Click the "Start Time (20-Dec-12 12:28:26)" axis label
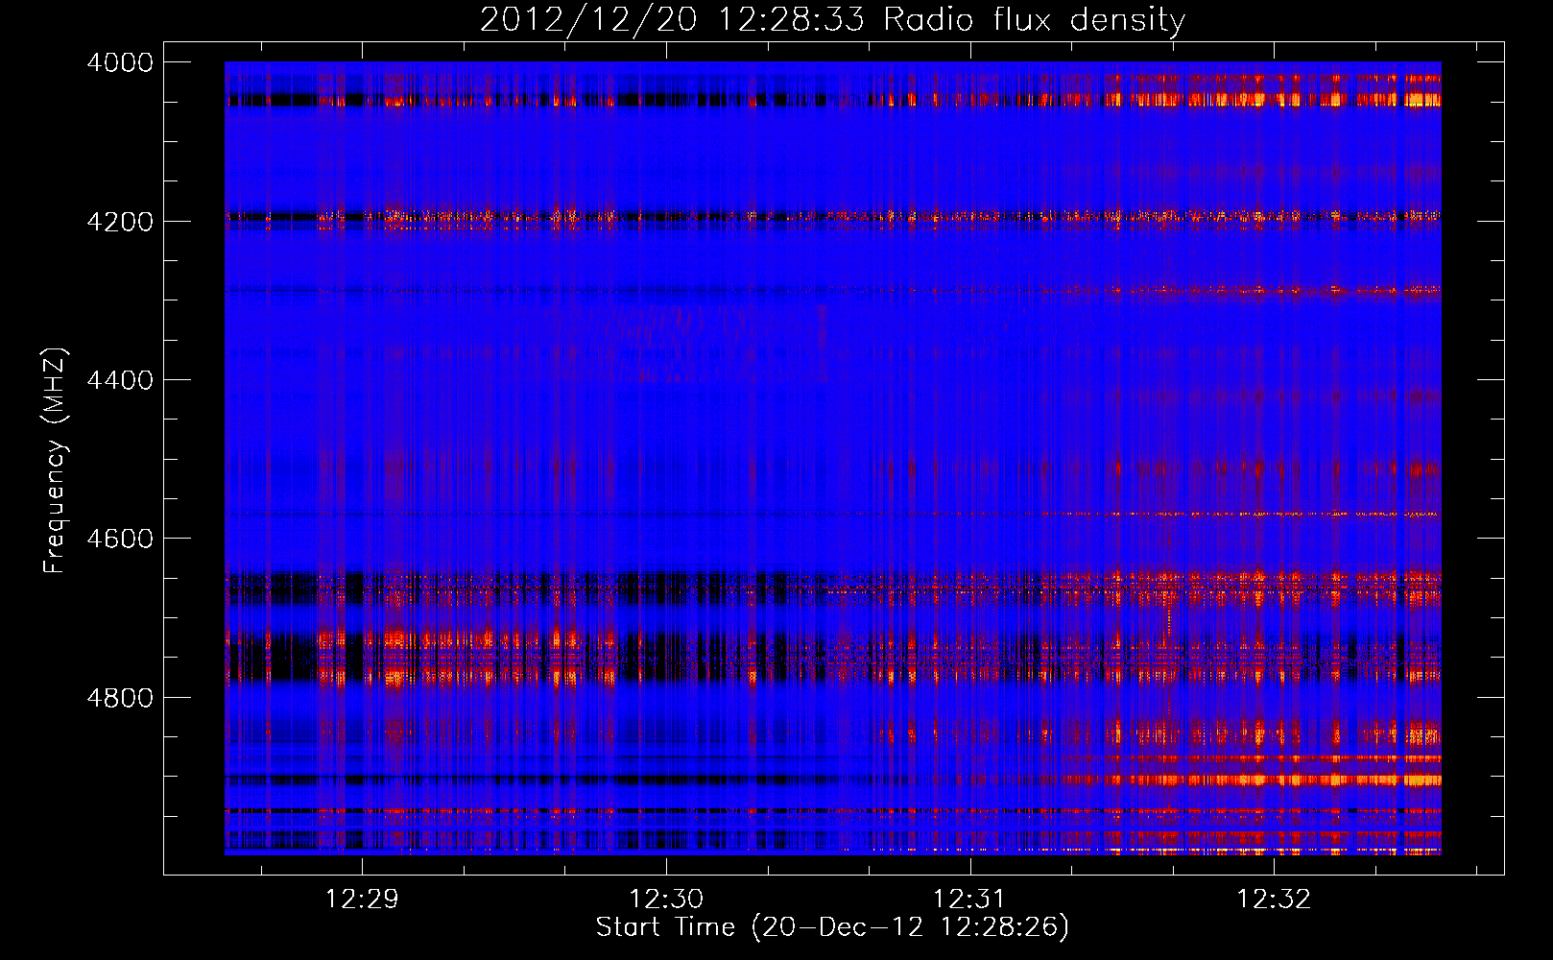The width and height of the screenshot is (1553, 960). (x=832, y=927)
